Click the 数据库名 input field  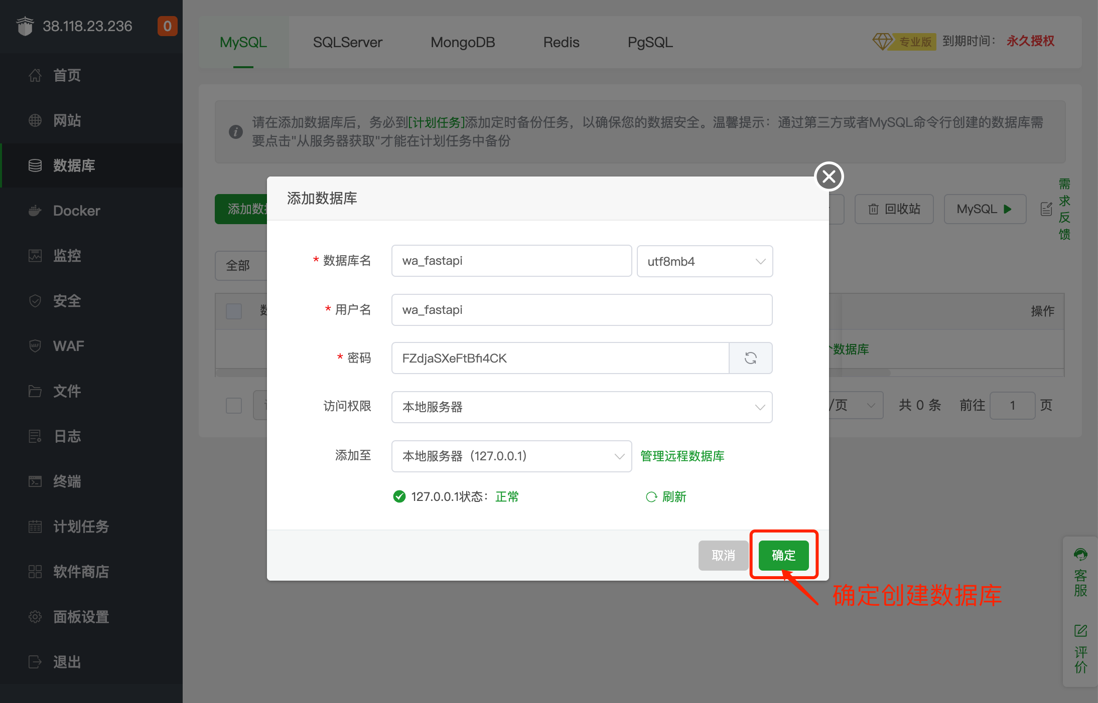[511, 261]
